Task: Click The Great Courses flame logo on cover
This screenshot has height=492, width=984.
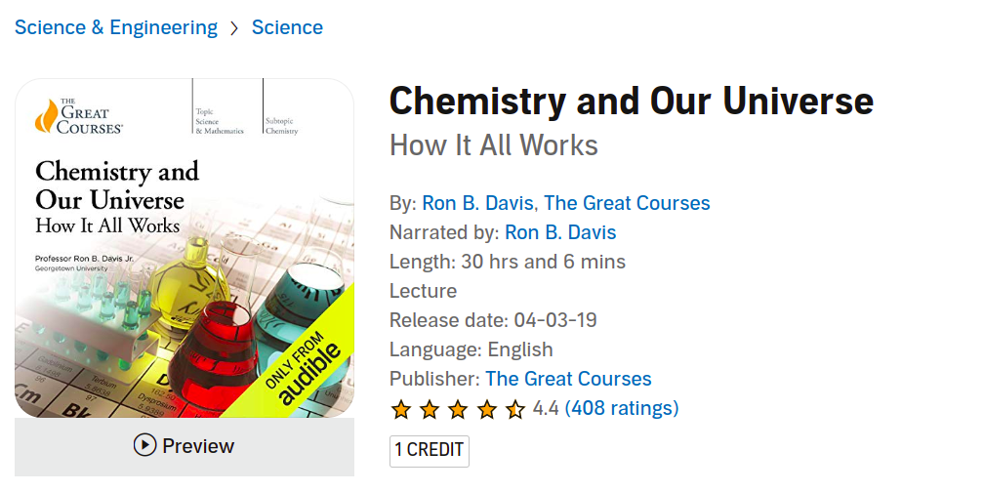Action: [x=45, y=116]
